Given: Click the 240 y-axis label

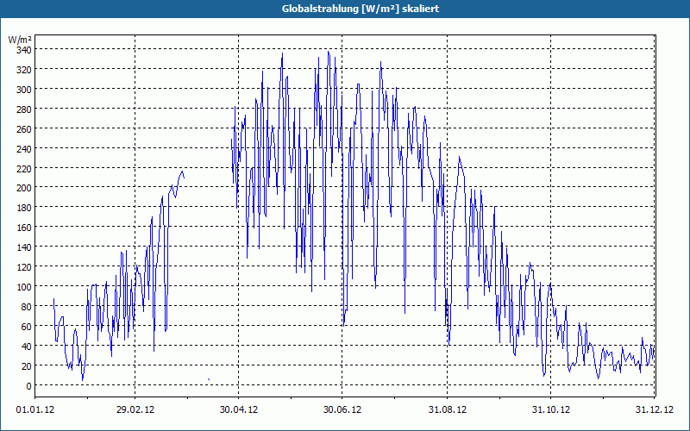Looking at the screenshot, I should coord(24,148).
